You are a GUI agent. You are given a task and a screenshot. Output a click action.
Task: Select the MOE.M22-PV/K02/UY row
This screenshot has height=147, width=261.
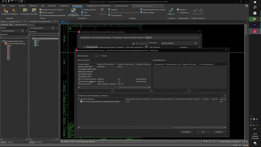tap(114, 72)
